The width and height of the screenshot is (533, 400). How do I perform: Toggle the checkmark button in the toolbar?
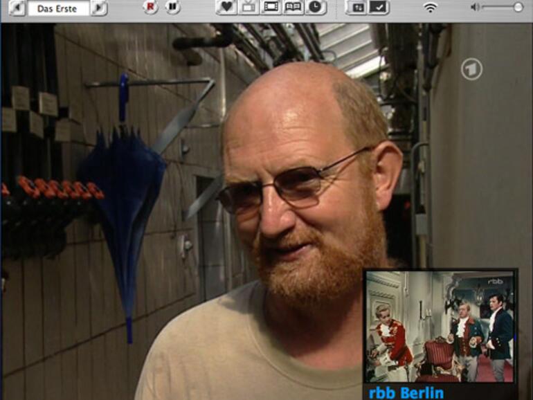point(379,8)
